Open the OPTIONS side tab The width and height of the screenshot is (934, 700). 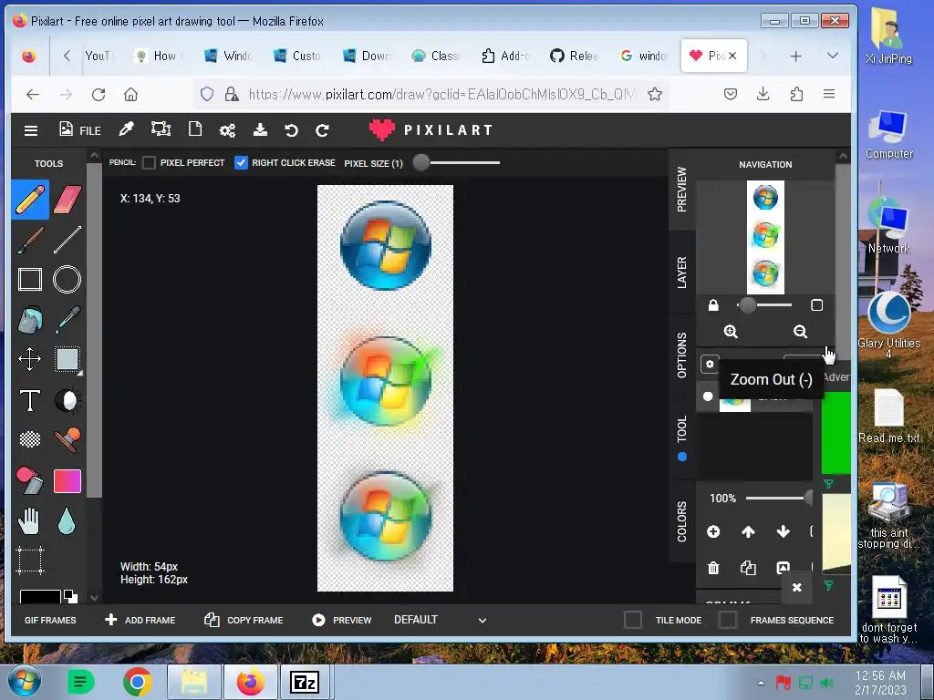click(x=682, y=355)
